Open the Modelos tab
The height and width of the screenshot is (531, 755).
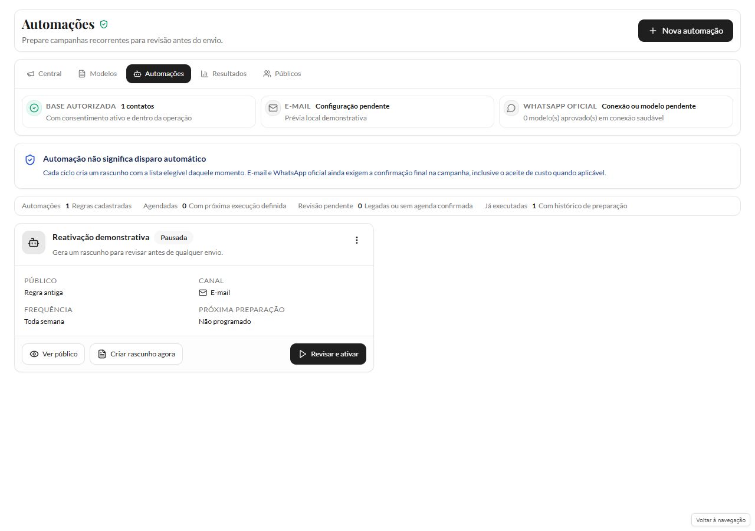tap(97, 74)
